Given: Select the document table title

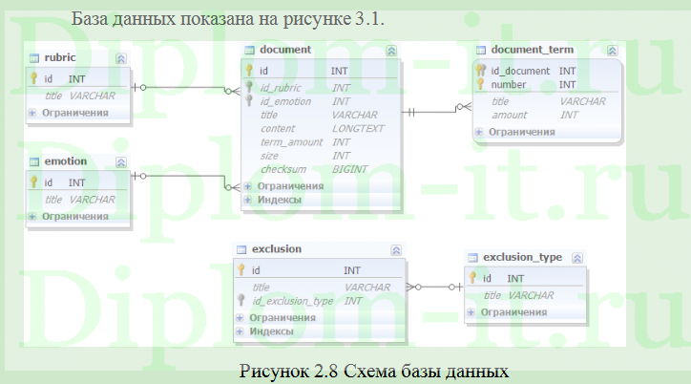Looking at the screenshot, I should point(285,50).
